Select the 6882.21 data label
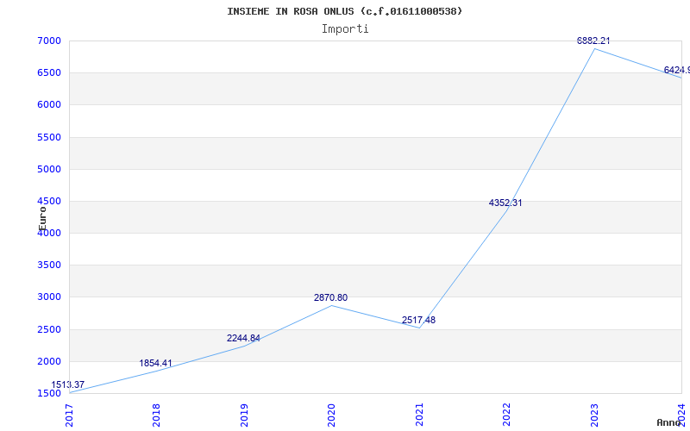Viewport: 690px width, 431px height. point(593,41)
